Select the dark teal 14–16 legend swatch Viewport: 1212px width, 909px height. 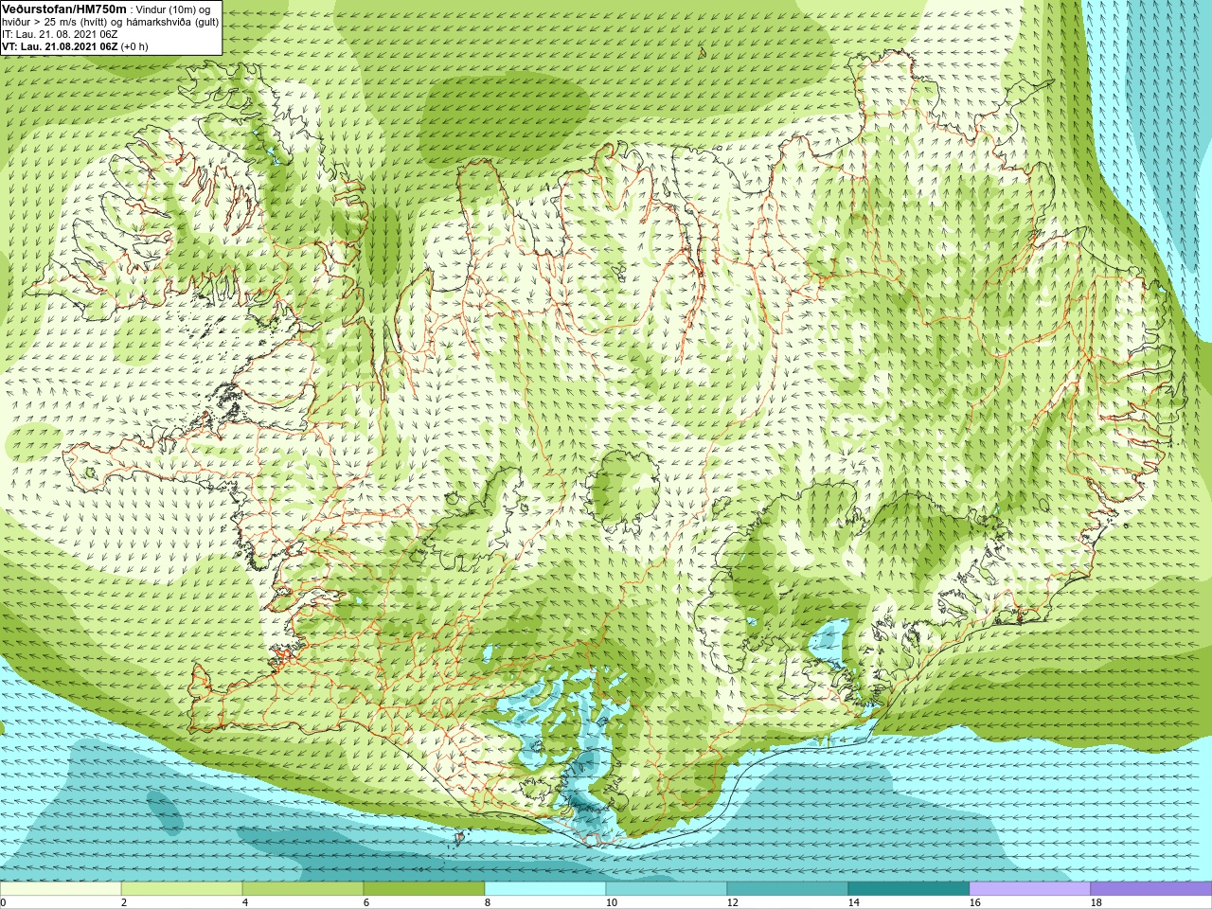(909, 889)
